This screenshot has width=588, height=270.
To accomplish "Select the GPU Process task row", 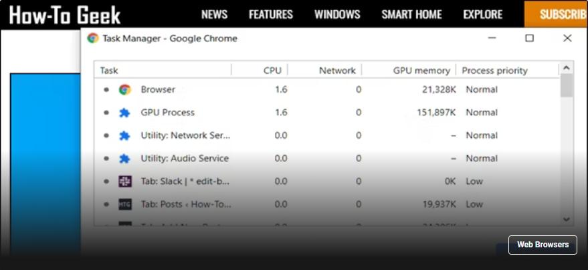I will click(327, 113).
